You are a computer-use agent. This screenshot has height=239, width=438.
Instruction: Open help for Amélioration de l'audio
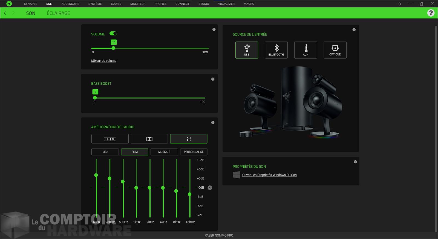pyautogui.click(x=213, y=123)
